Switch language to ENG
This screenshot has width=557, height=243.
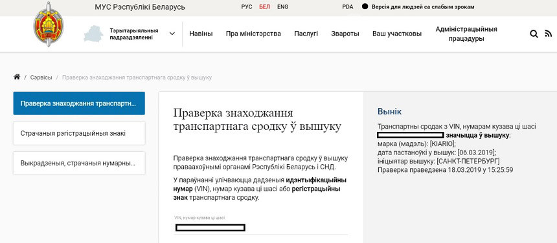[283, 6]
